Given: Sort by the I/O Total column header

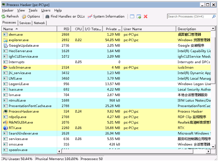Looking at the screenshot, I should point(93,29).
